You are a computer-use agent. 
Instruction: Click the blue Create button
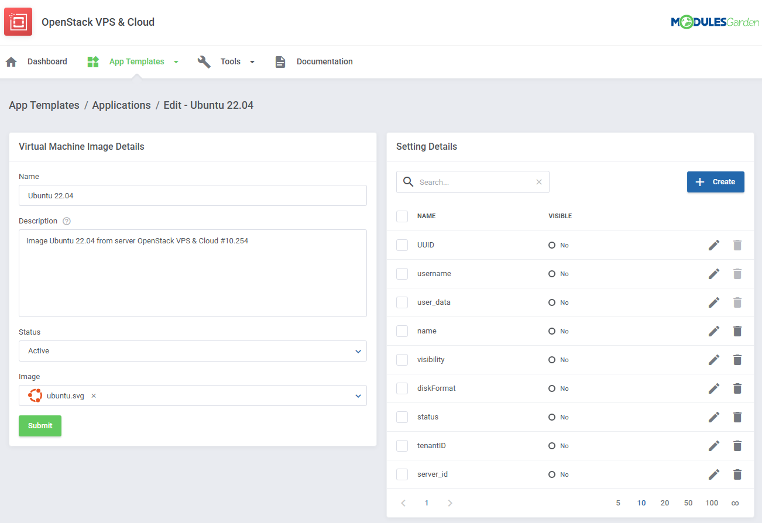715,182
